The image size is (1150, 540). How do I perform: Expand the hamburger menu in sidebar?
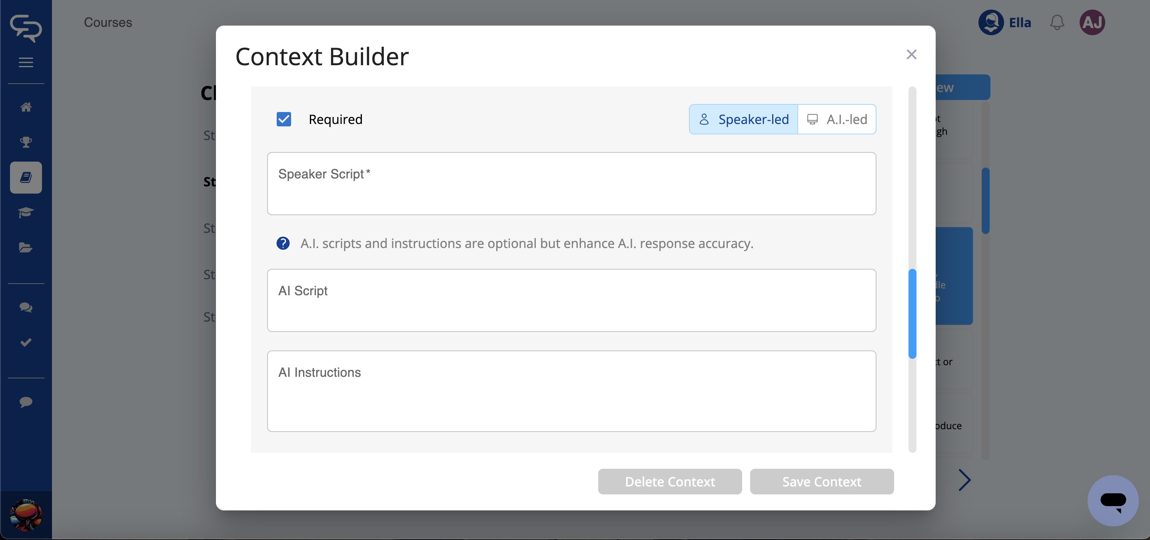[26, 62]
